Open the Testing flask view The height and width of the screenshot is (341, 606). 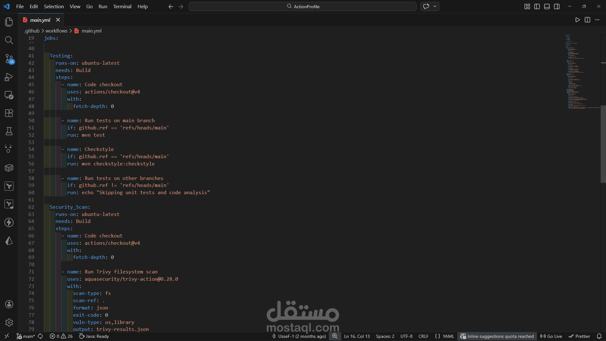tap(9, 131)
